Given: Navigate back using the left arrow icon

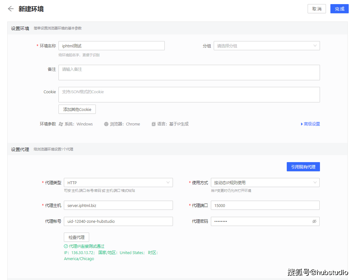Looking at the screenshot, I should coord(10,9).
